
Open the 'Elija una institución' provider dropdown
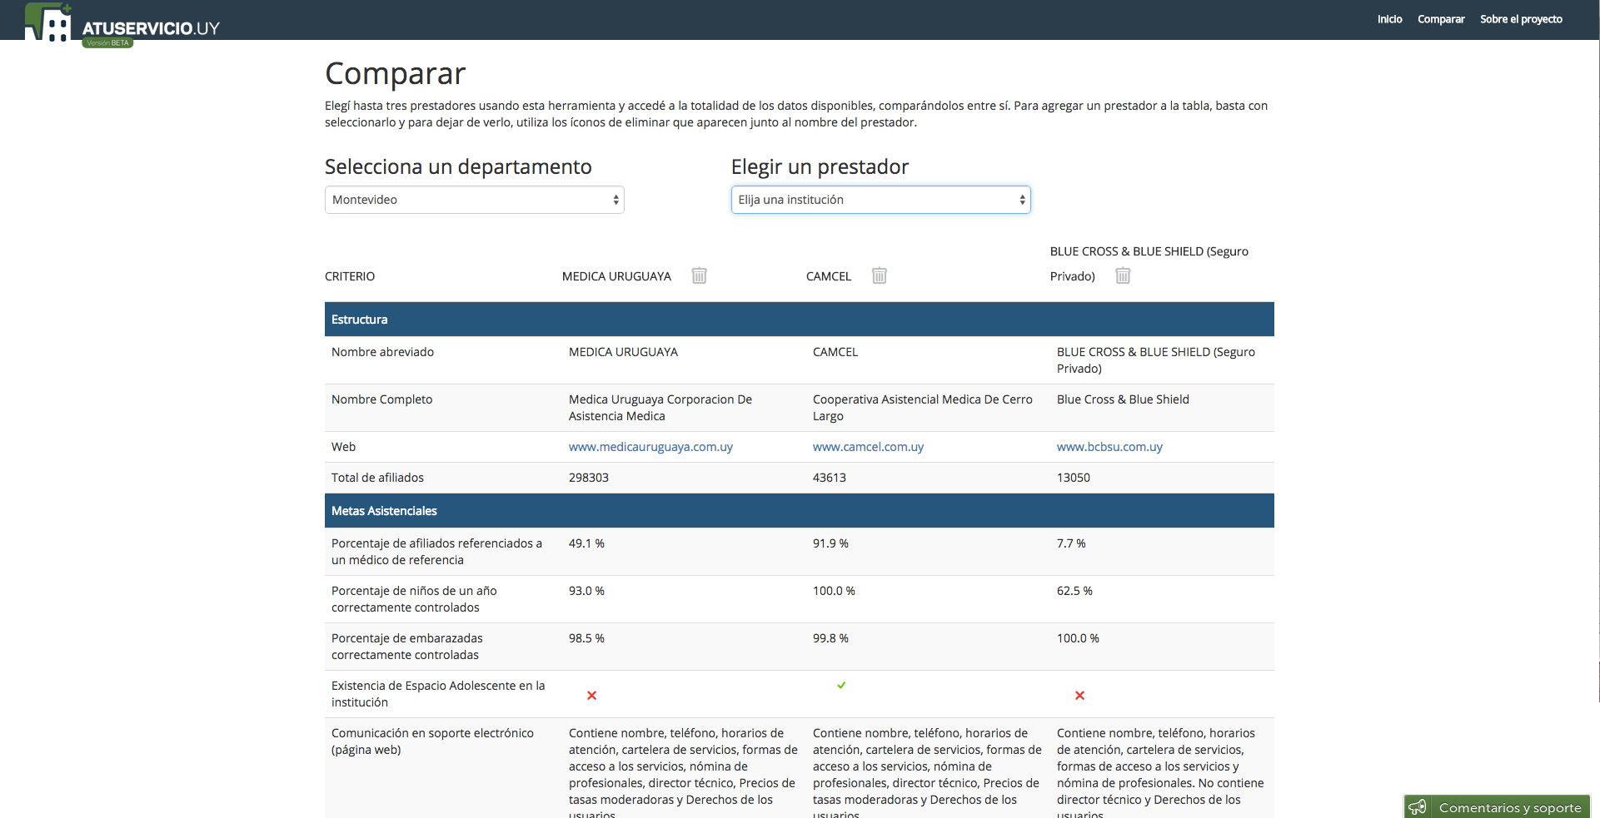tap(880, 200)
